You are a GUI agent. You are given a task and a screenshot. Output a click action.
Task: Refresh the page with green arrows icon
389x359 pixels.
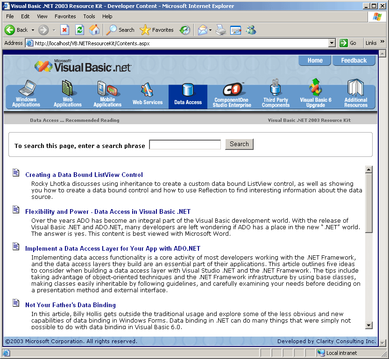(79, 30)
